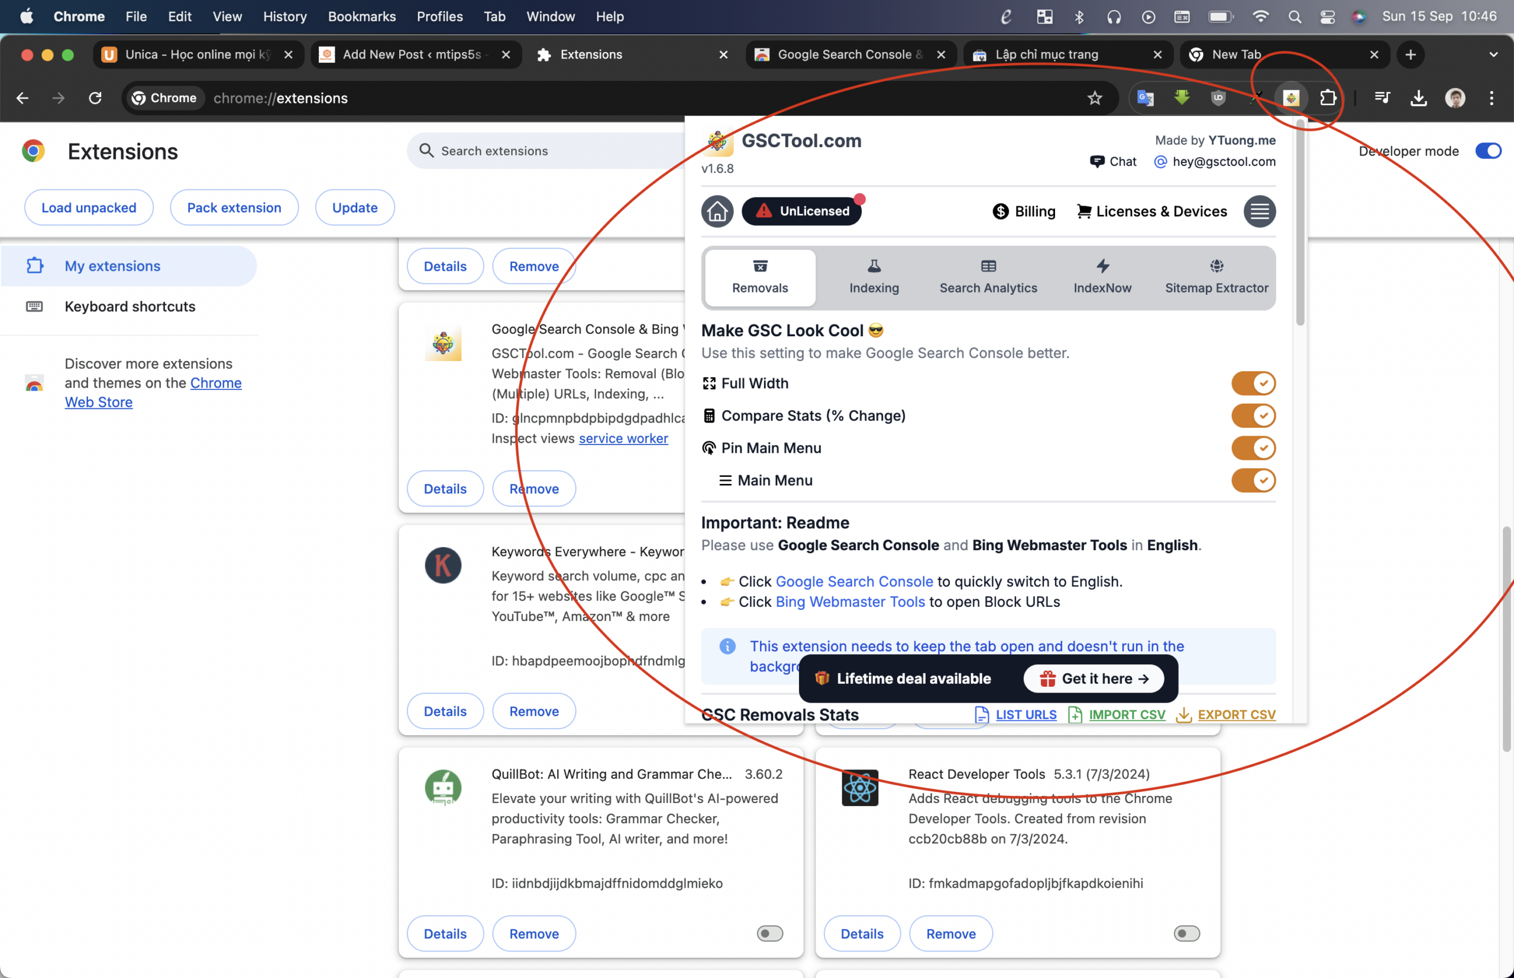The height and width of the screenshot is (978, 1514).
Task: Click Details for Keywords Everywhere extension
Action: [445, 711]
